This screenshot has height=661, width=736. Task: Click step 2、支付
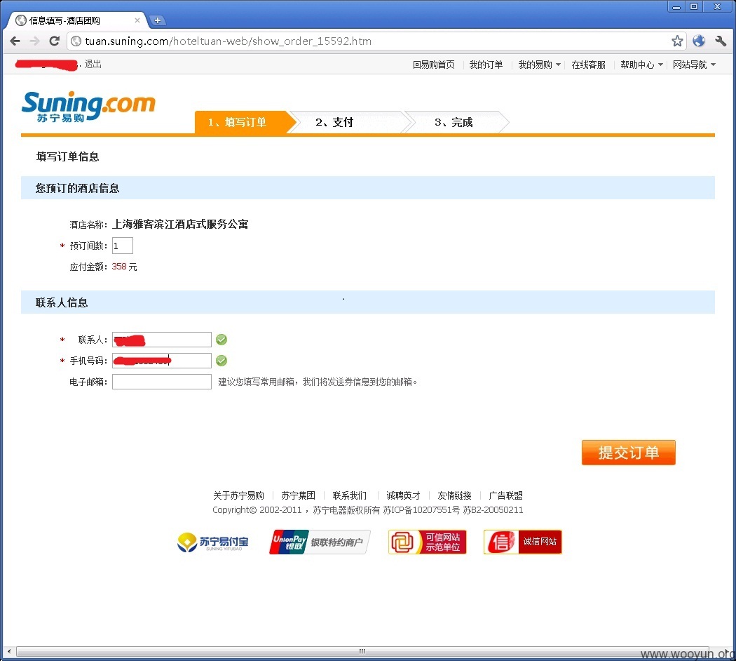click(x=348, y=123)
